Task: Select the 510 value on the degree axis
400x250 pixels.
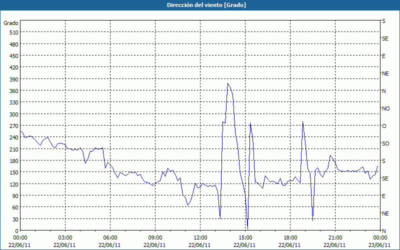Action: 14,32
